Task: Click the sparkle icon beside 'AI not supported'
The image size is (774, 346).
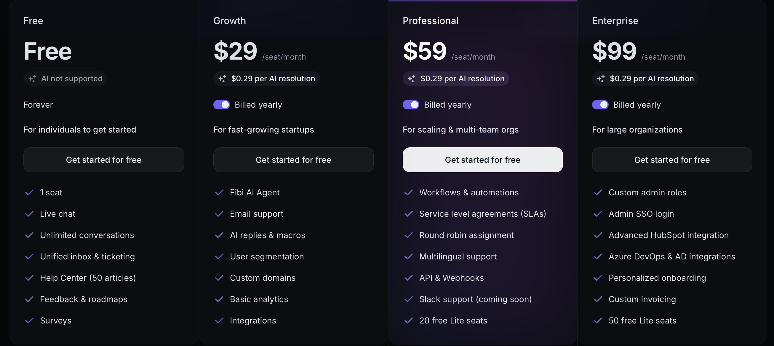Action: [33, 79]
